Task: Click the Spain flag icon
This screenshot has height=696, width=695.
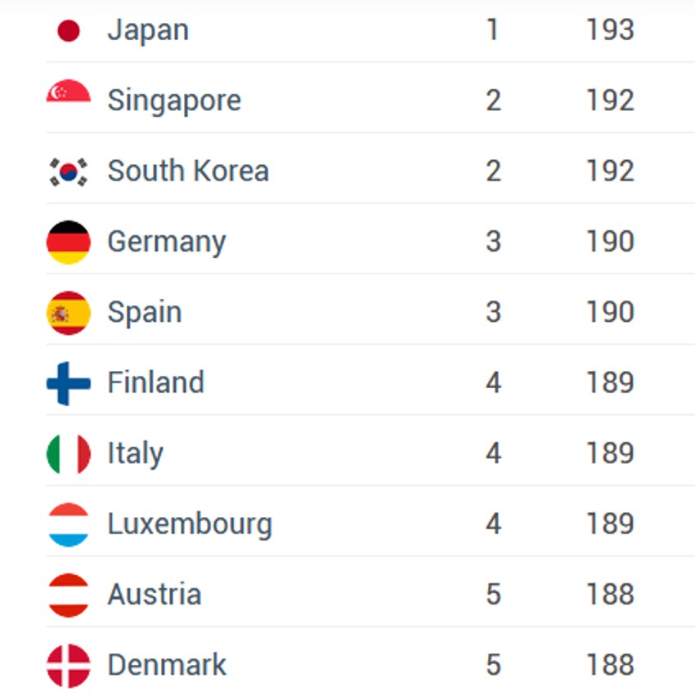Action: (69, 313)
